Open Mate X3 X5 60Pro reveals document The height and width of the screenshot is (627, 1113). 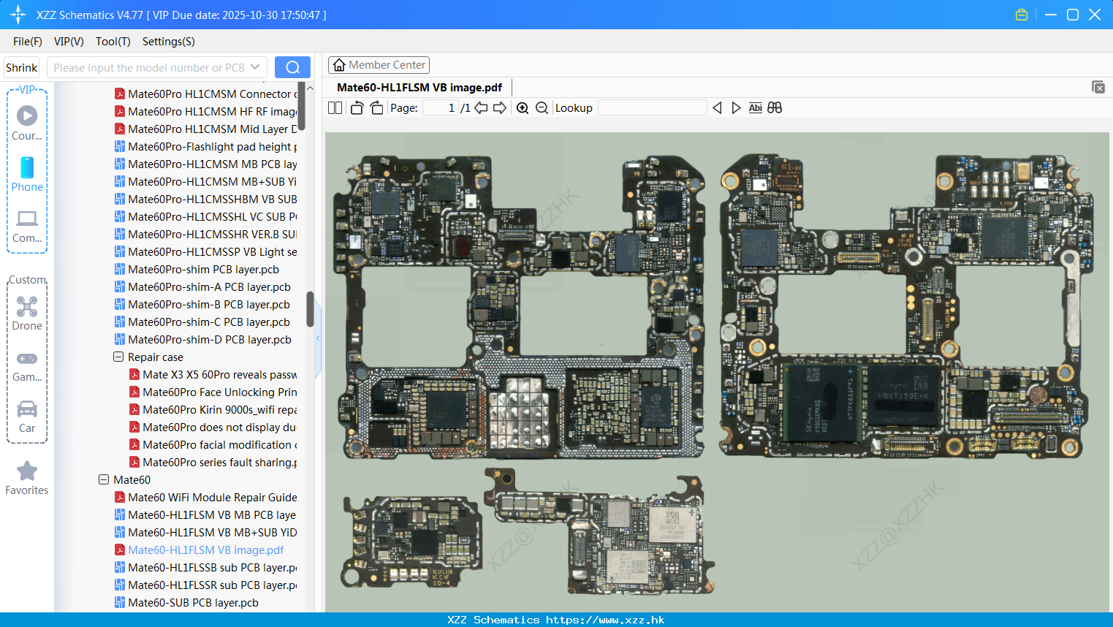click(213, 374)
